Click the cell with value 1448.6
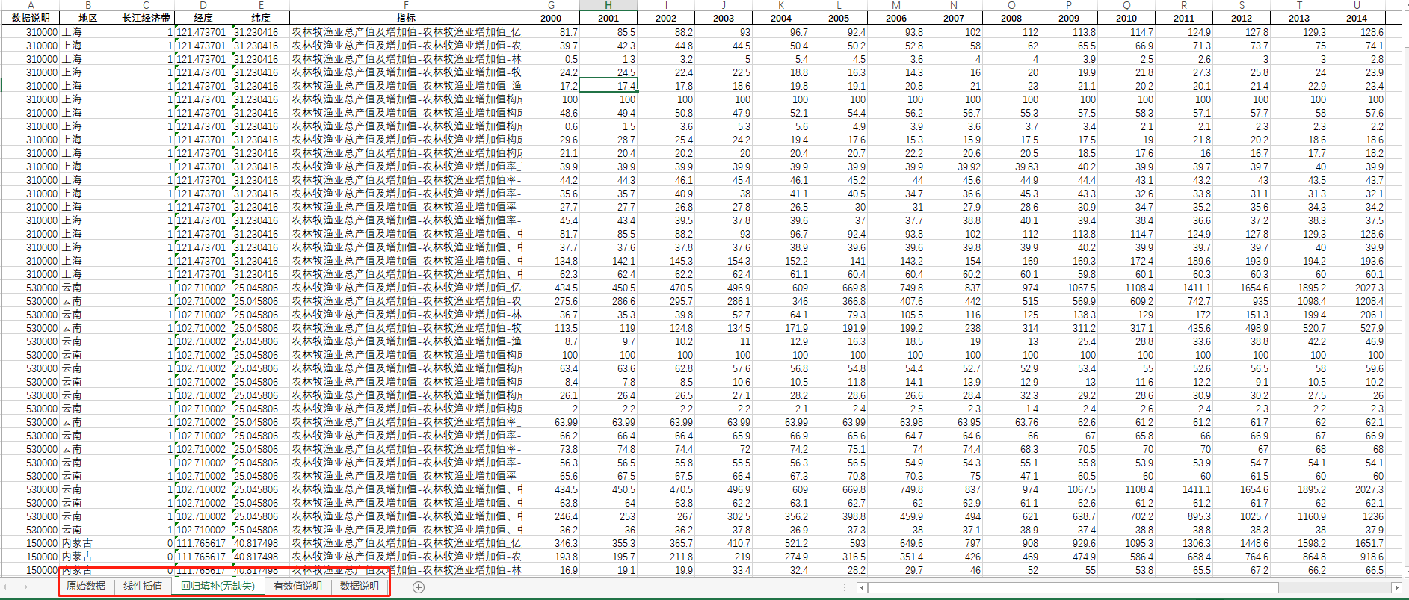This screenshot has width=1409, height=600. [x=1242, y=543]
